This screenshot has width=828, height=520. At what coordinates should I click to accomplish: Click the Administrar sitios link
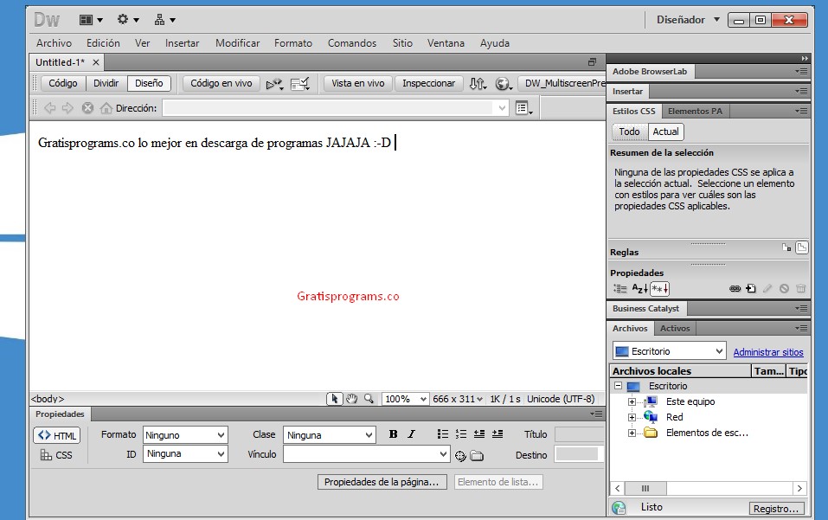[768, 352]
